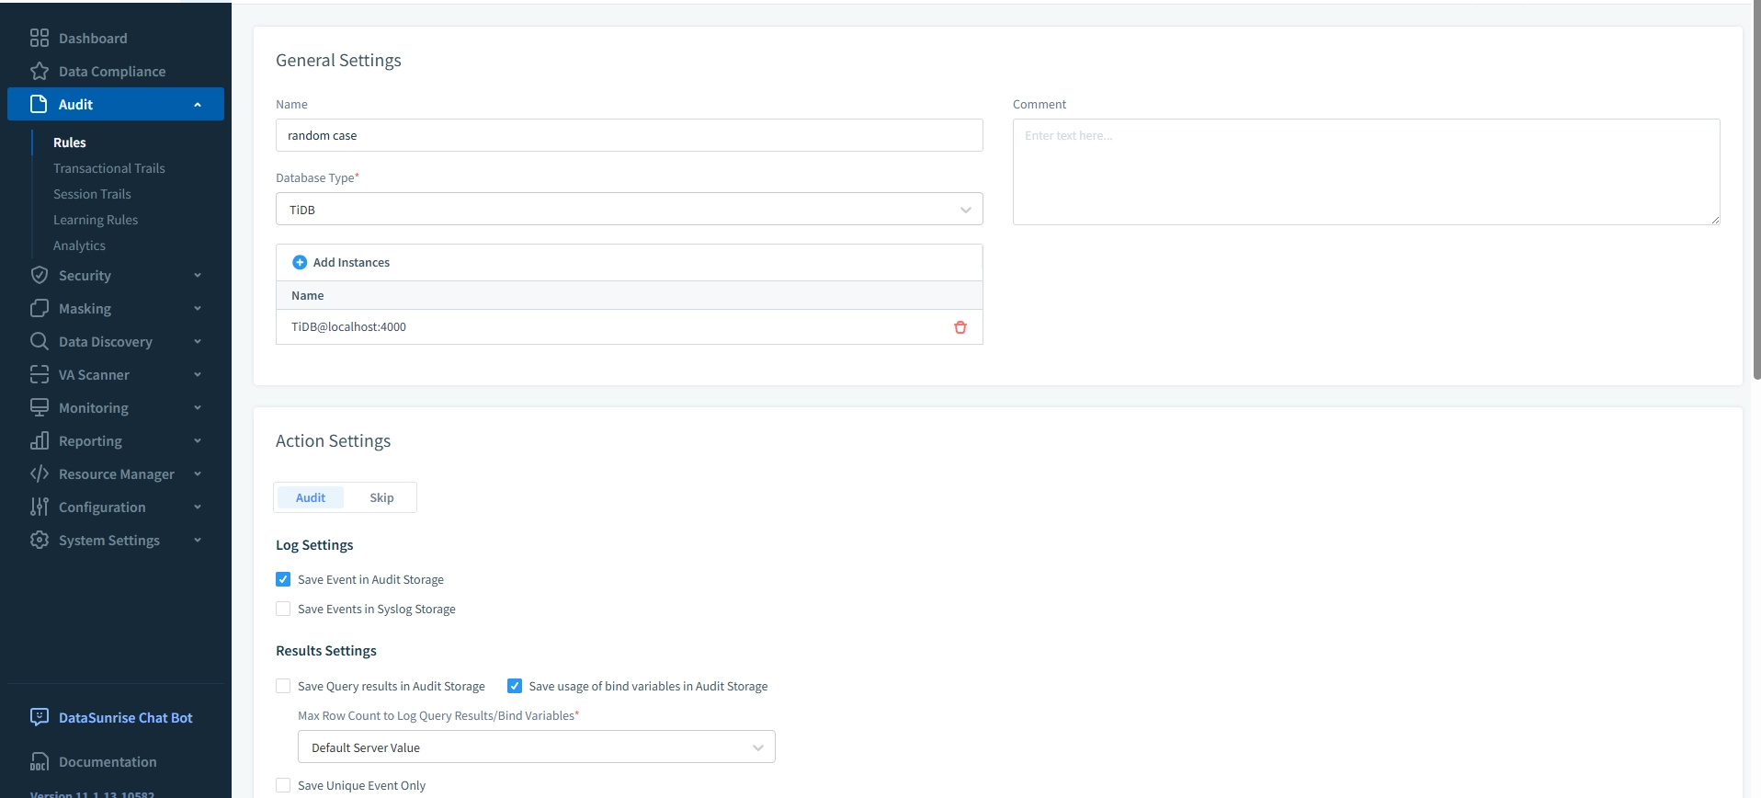Open Transactional Trails in the Audit submenu
The height and width of the screenshot is (798, 1761).
click(109, 168)
